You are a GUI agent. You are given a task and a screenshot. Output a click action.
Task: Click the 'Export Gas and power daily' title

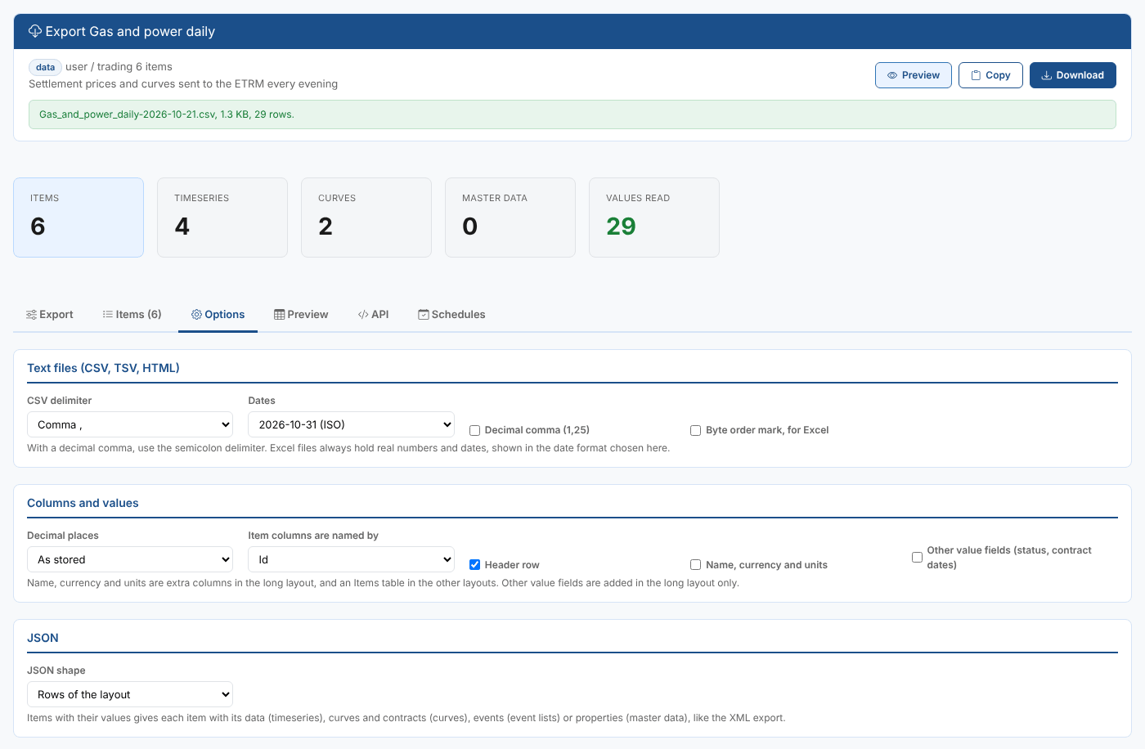[x=130, y=31]
